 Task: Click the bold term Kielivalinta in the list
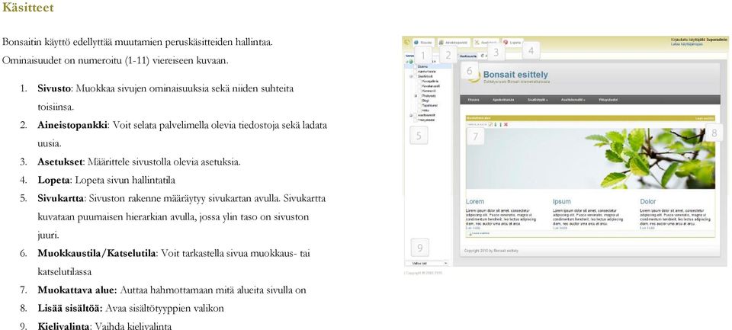tap(64, 325)
